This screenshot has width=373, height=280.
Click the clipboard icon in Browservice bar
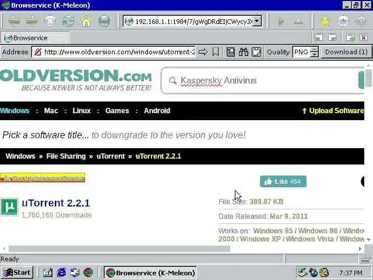coord(256,52)
